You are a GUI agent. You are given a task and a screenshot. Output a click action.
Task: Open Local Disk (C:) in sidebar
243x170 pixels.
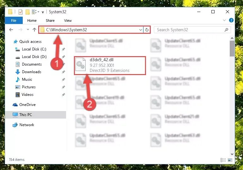point(34,49)
